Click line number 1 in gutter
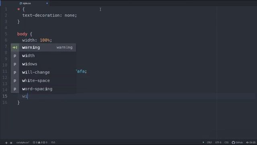Screen dimensions: 257x145 click(x=6, y=9)
